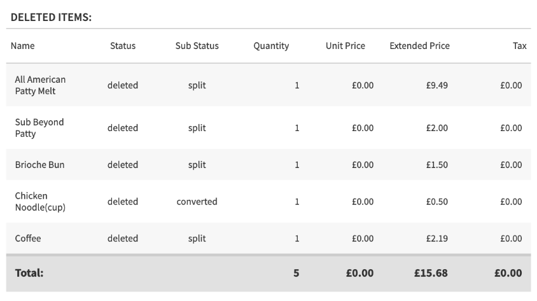The width and height of the screenshot is (537, 301).
Task: Click the Name column header
Action: pos(23,46)
